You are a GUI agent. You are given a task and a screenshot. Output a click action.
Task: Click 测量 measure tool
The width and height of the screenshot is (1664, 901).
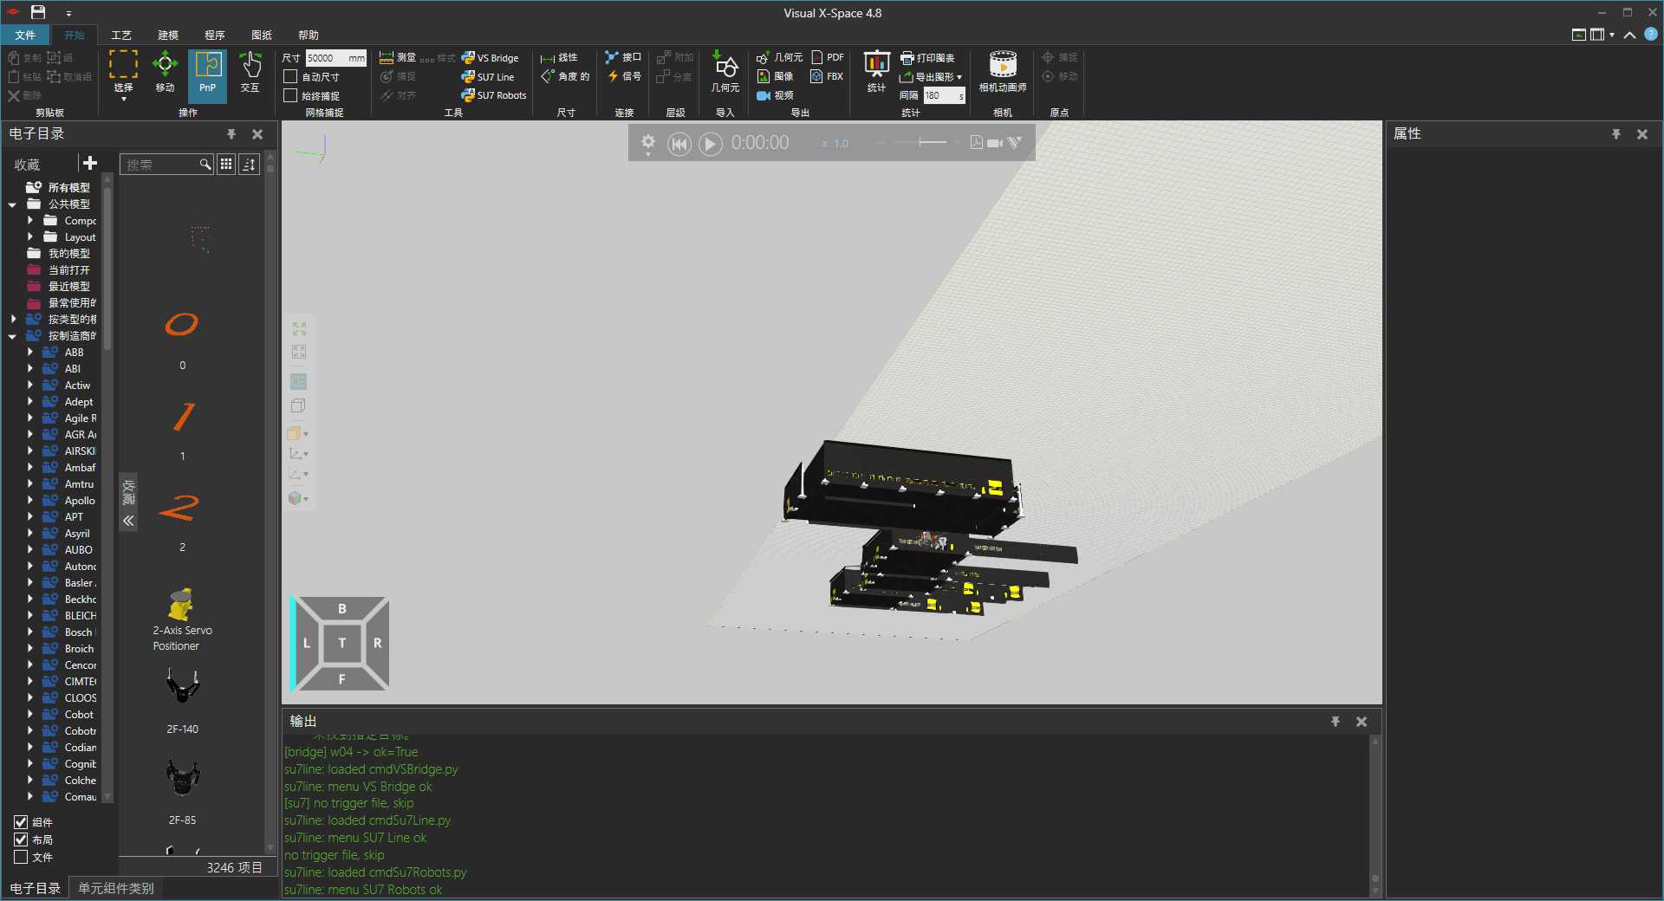pyautogui.click(x=398, y=58)
